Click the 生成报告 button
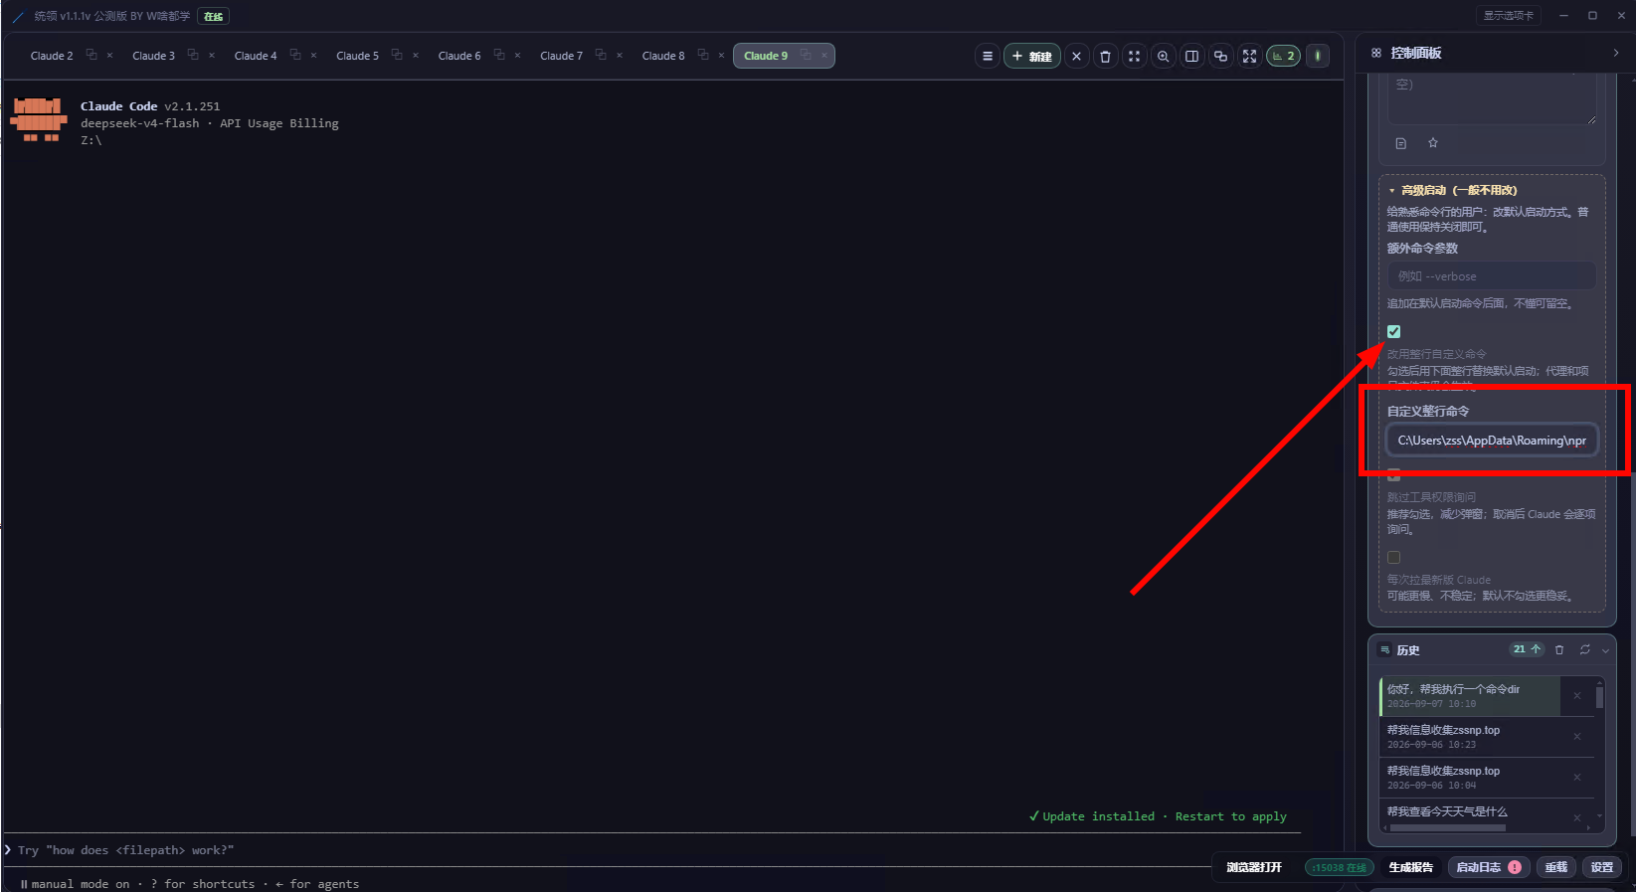Screen dimensions: 1636x892 coord(1410,867)
